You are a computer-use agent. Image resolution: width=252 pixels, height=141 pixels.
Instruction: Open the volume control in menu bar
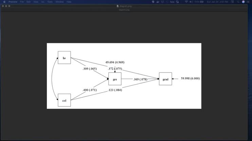pyautogui.click(x=191, y=2)
